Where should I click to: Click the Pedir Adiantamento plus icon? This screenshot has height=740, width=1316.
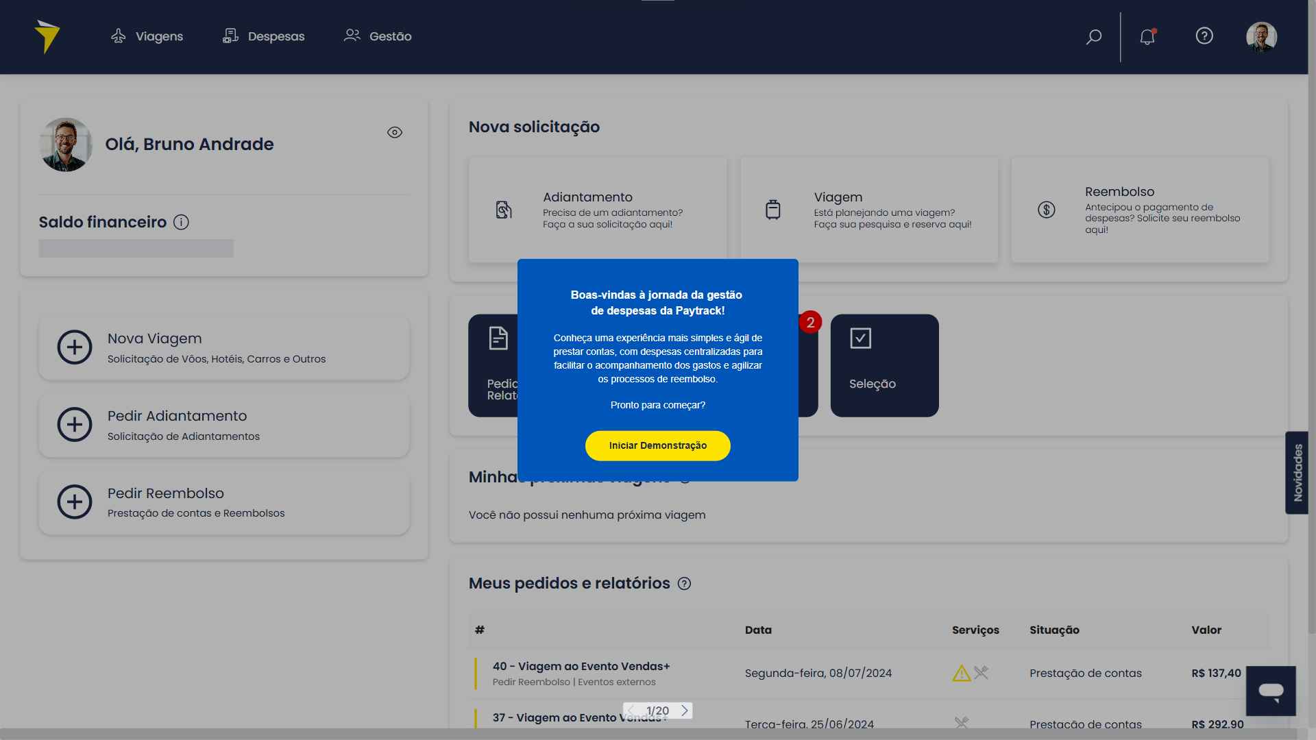75,425
